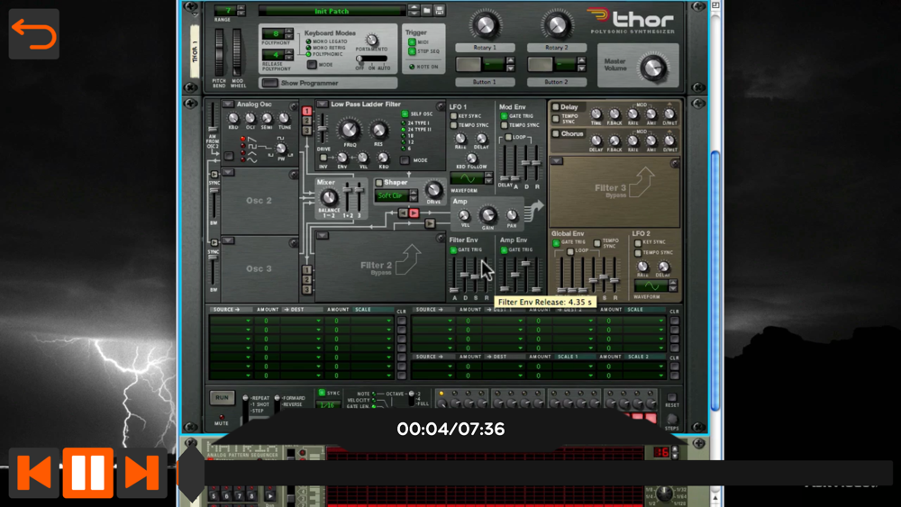Click the Amp Pan knob

point(512,216)
